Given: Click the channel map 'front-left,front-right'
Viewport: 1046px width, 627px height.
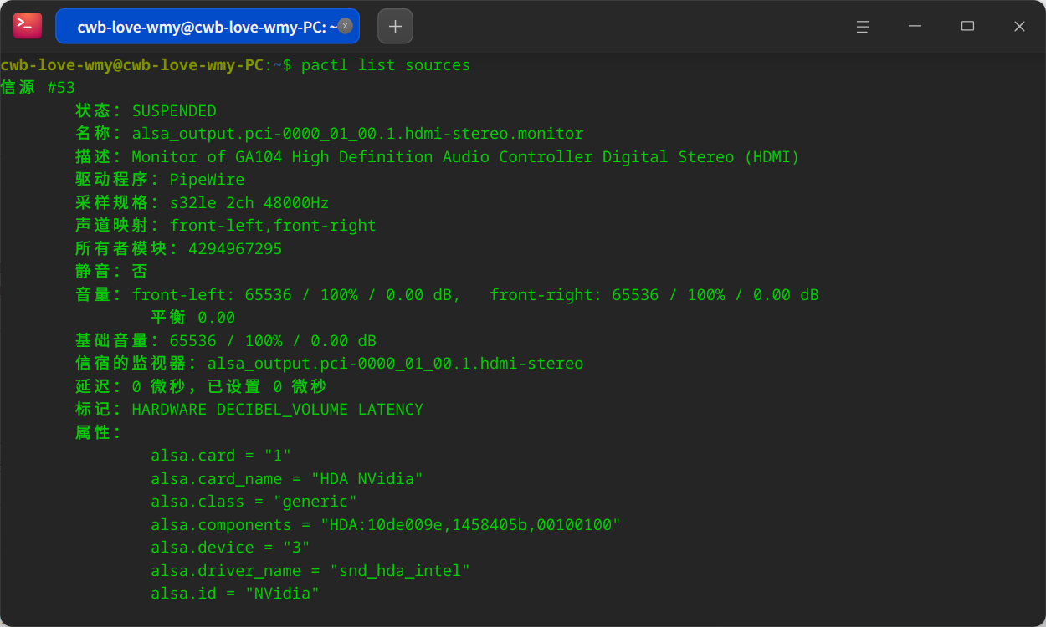Looking at the screenshot, I should [x=273, y=226].
